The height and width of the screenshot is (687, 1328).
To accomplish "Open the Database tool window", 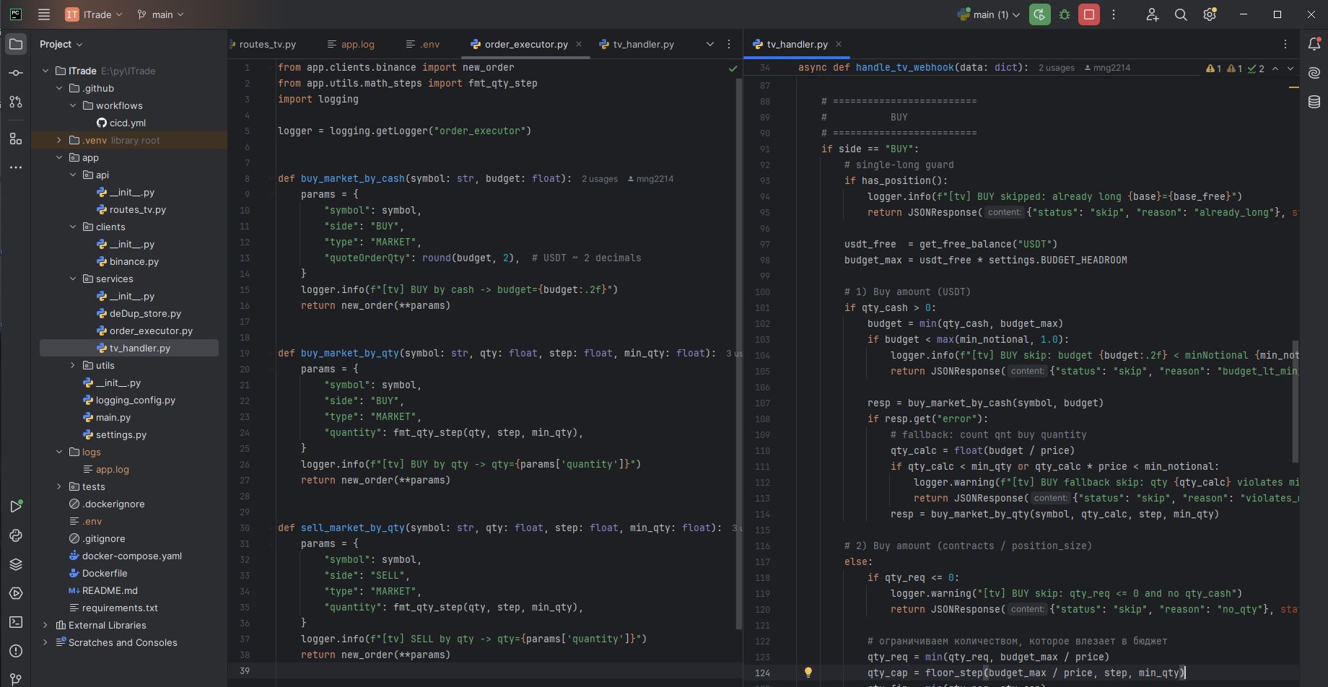I will pos(1314,102).
